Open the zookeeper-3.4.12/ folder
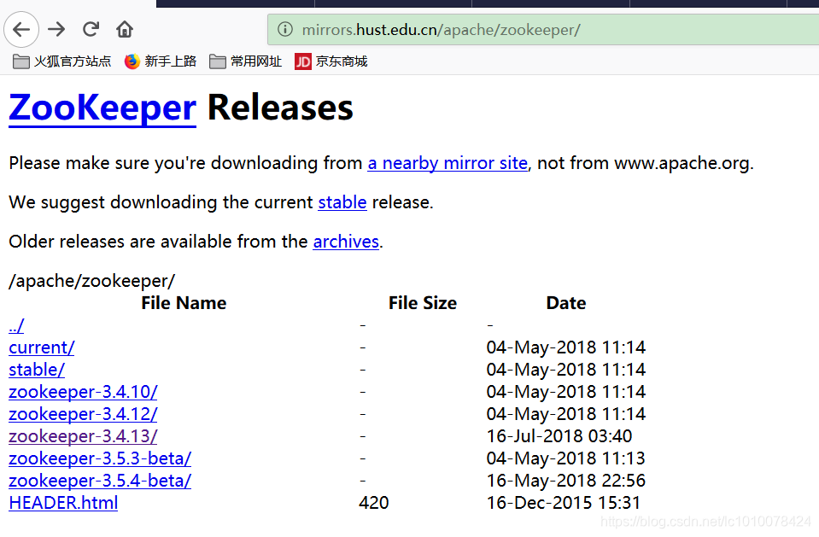 pyautogui.click(x=83, y=414)
